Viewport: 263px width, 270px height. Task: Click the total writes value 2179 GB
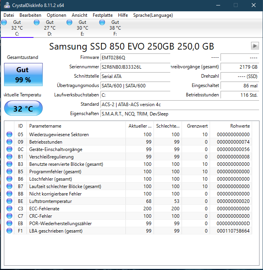point(240,67)
